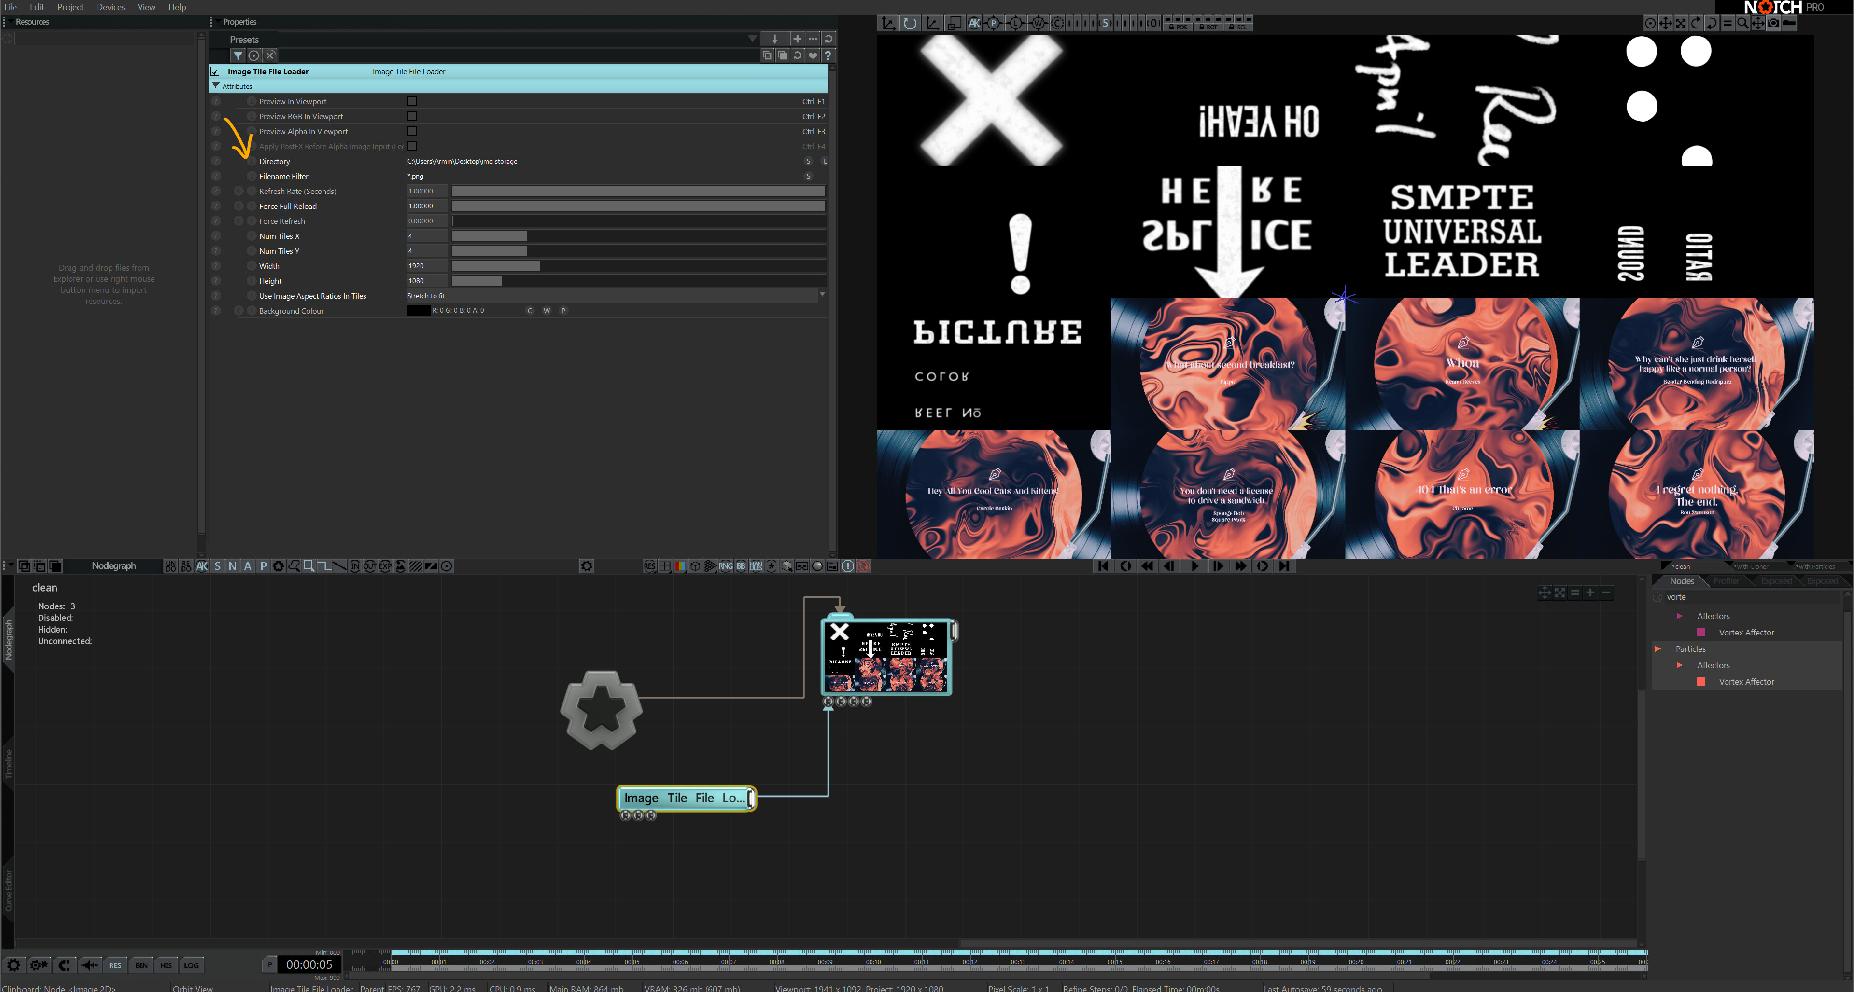Toggle the Preview Alpha In Viewport checkbox
Screen dimensions: 1854x992
click(412, 131)
